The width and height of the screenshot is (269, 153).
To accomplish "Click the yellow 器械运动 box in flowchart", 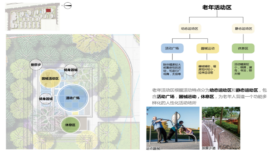I will coord(208,48).
